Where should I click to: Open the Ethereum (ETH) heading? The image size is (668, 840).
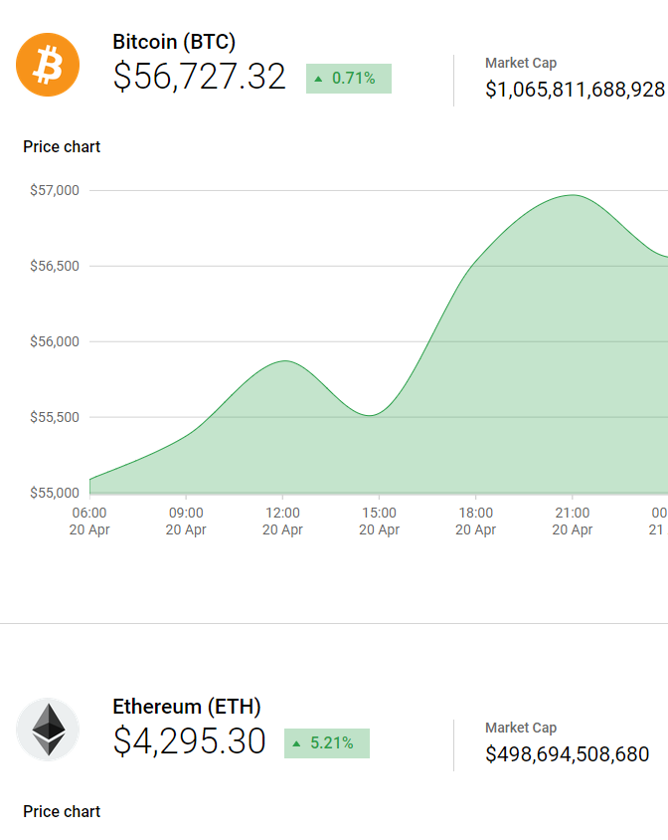coord(187,707)
